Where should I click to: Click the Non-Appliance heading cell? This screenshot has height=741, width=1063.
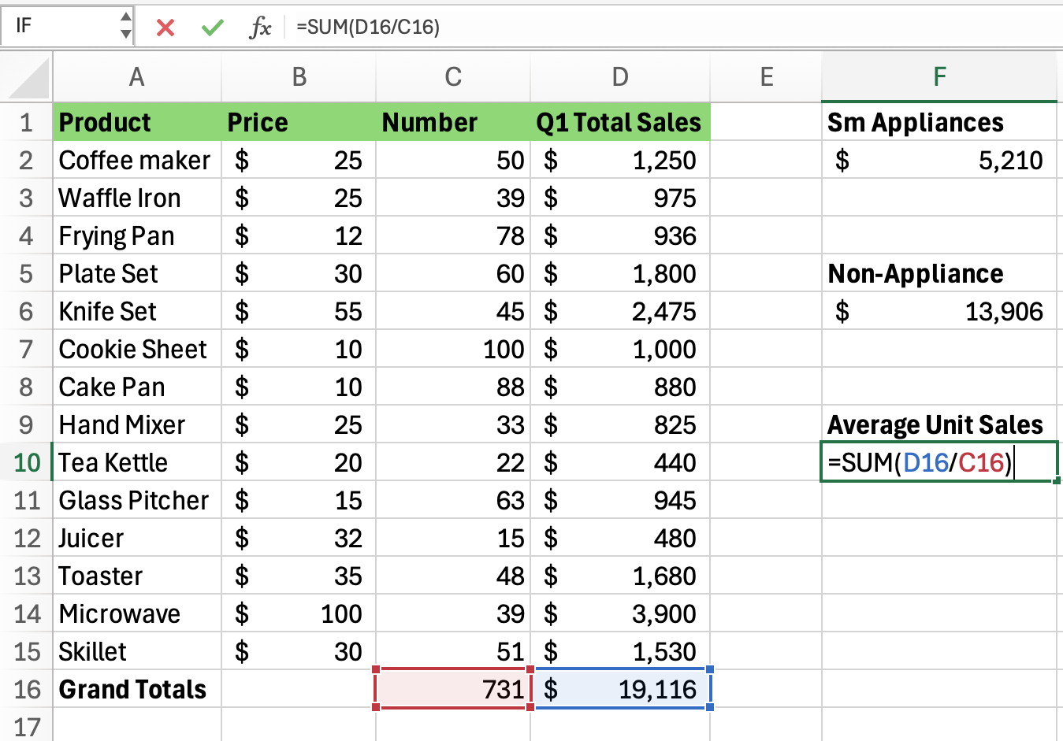[939, 273]
